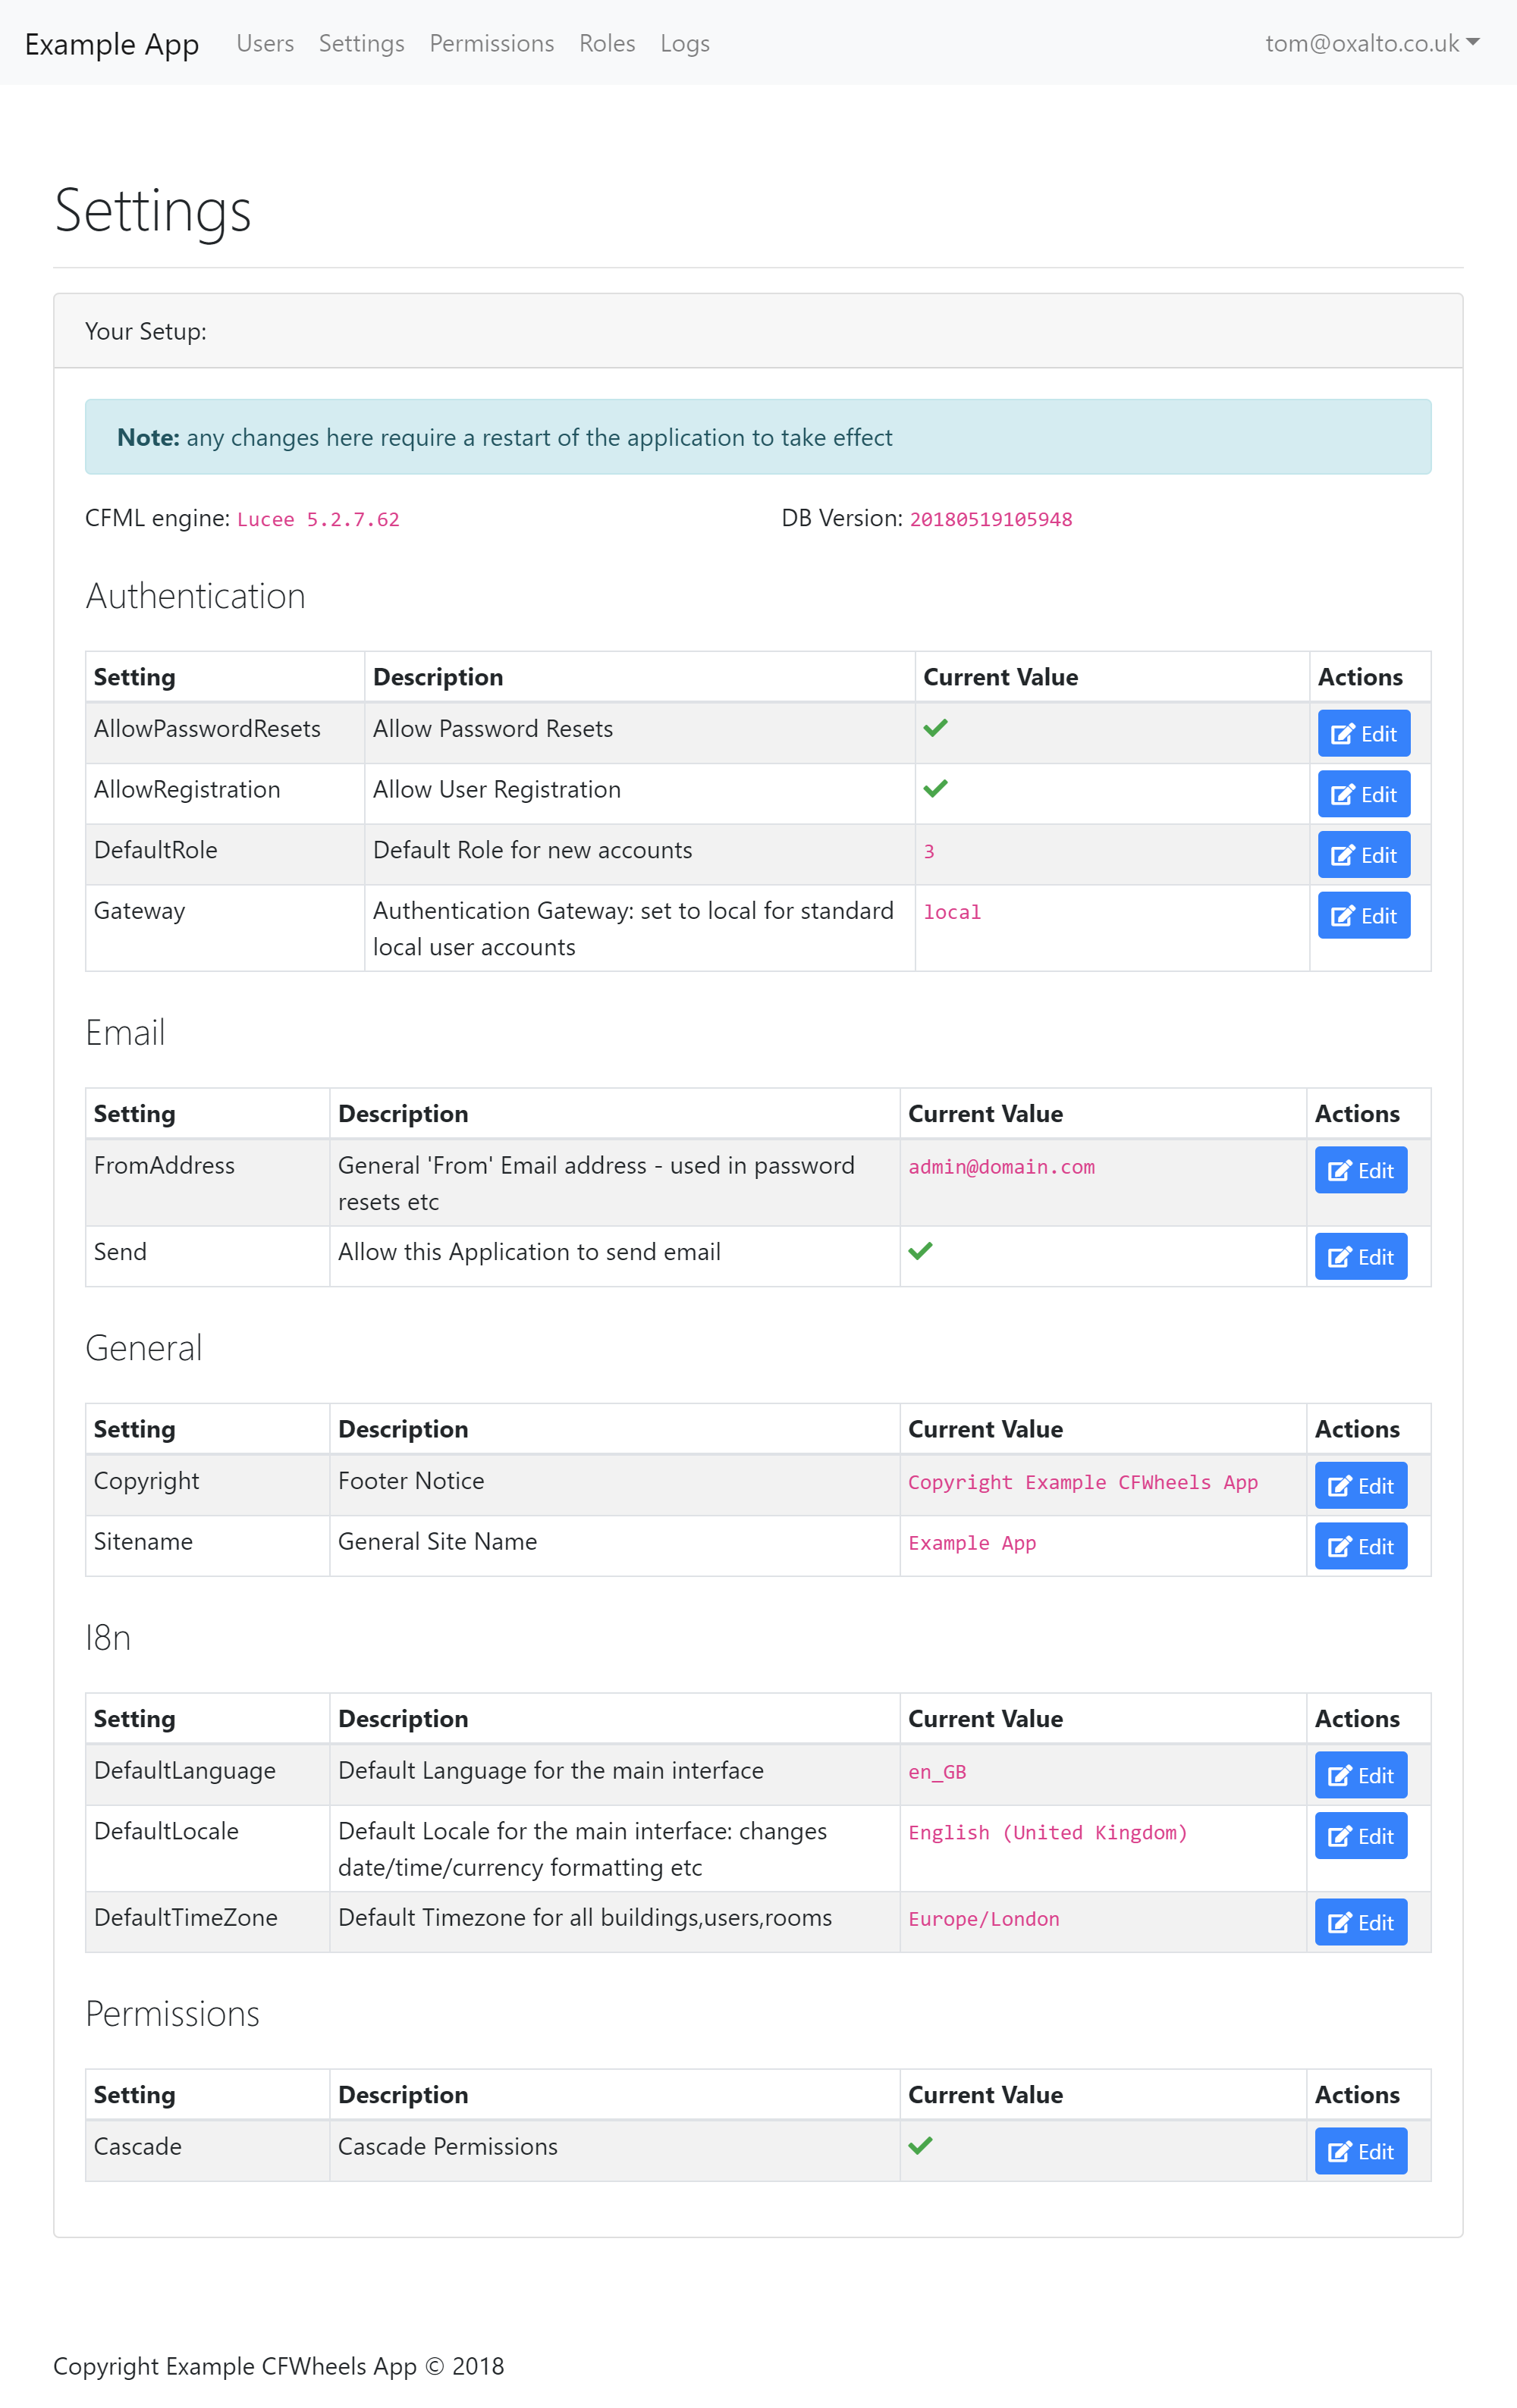Open the Roles page from the navbar
The height and width of the screenshot is (2408, 1517).
coord(606,43)
